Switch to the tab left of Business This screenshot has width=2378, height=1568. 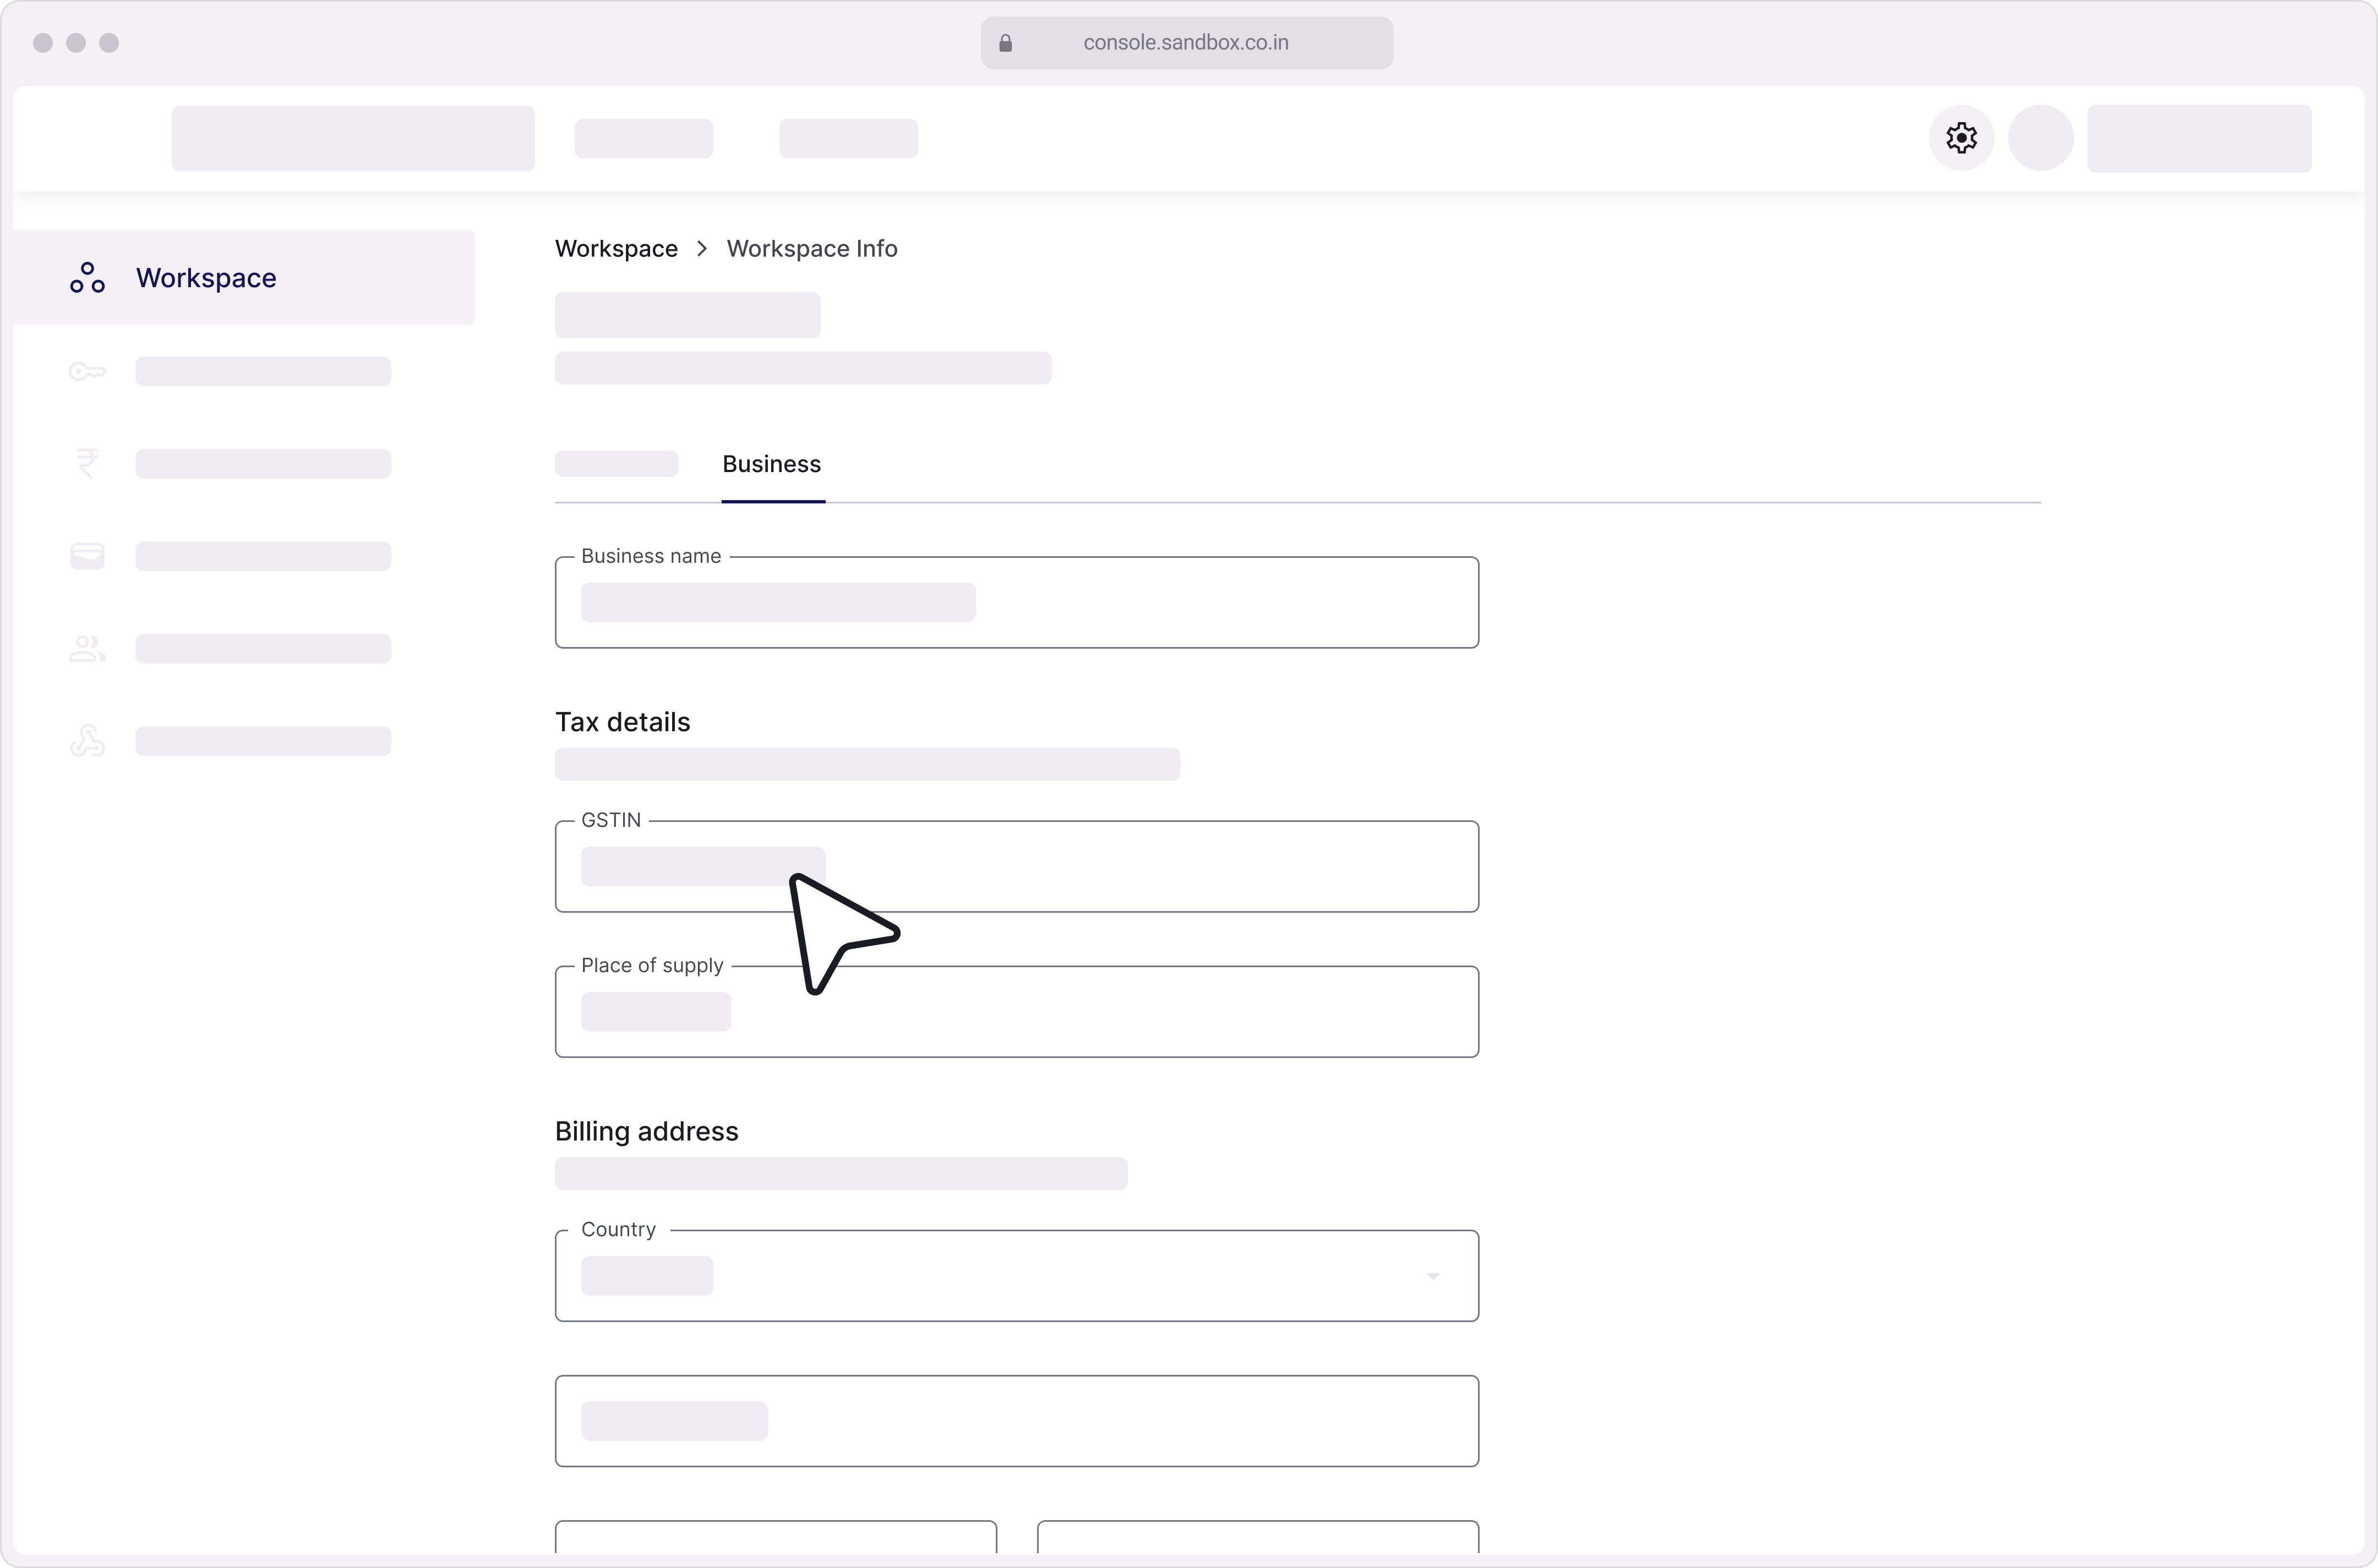[x=617, y=464]
